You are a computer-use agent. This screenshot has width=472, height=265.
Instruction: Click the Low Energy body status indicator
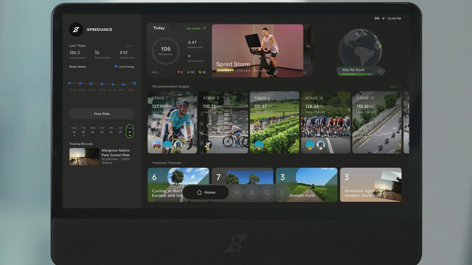[x=124, y=67]
